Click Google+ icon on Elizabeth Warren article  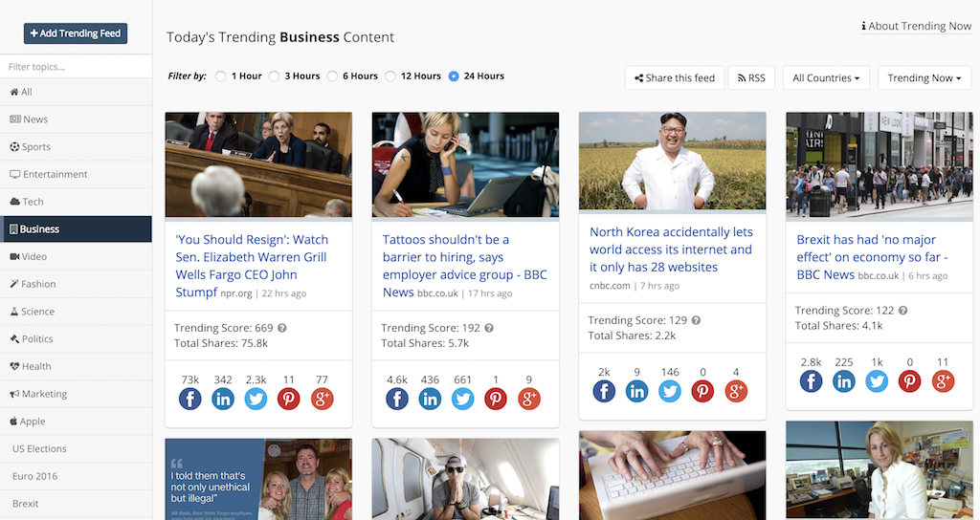tap(322, 399)
